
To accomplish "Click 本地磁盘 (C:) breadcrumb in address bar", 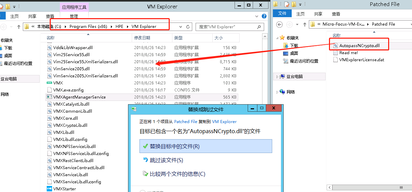I will click(50, 27).
